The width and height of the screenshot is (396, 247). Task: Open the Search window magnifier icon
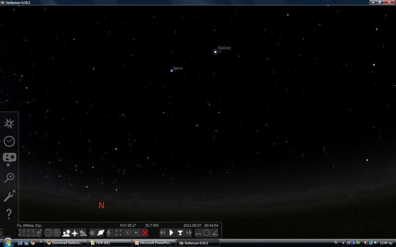(x=9, y=178)
